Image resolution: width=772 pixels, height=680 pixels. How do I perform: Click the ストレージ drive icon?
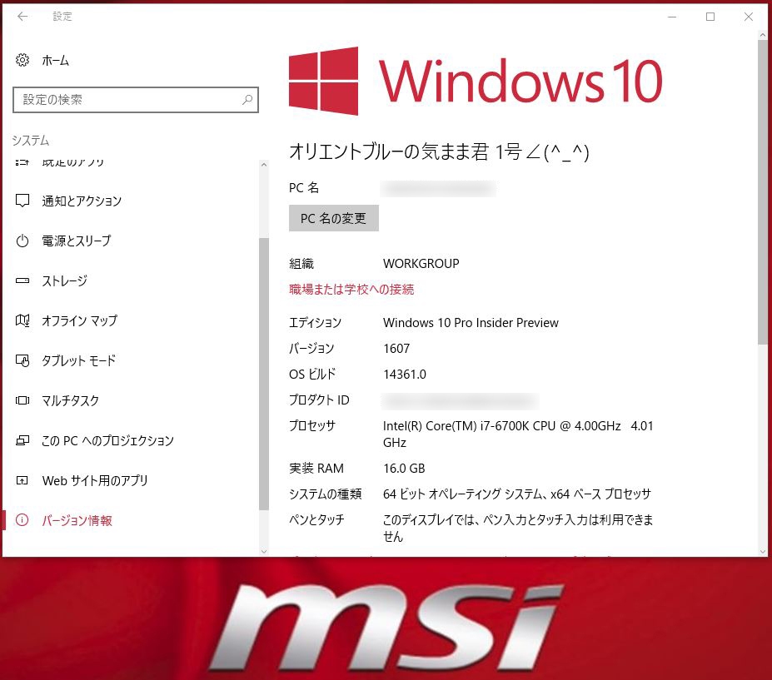pos(22,280)
